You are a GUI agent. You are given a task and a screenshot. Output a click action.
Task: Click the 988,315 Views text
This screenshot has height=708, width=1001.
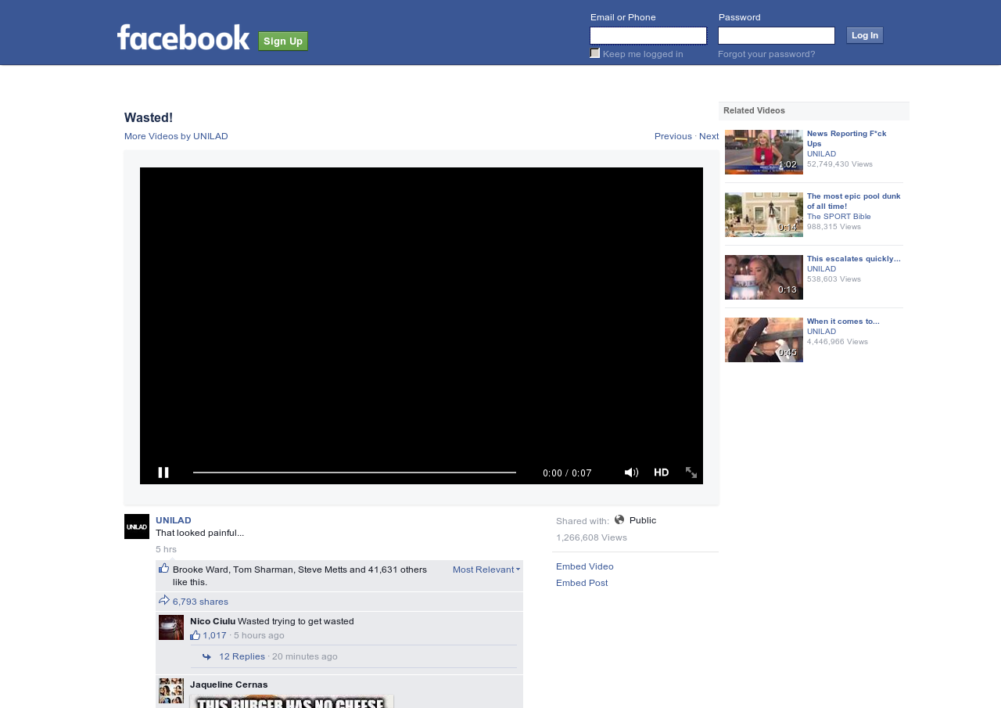pyautogui.click(x=834, y=227)
